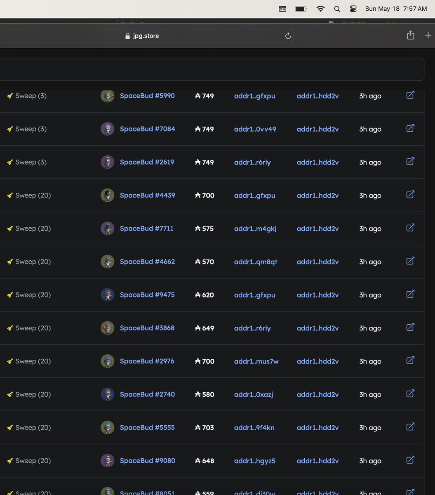Open the SpaceBud #4439 link
This screenshot has height=495, width=435.
(148, 195)
